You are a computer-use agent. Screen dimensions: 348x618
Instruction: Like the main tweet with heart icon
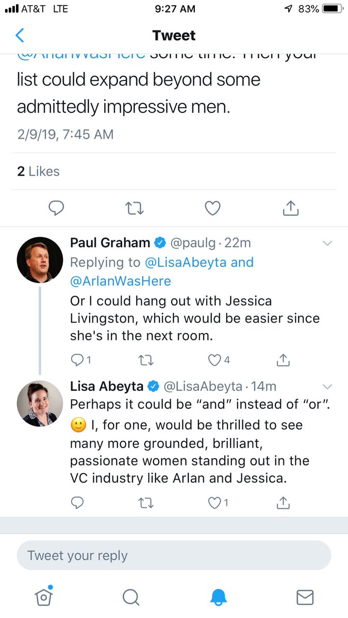(x=212, y=208)
